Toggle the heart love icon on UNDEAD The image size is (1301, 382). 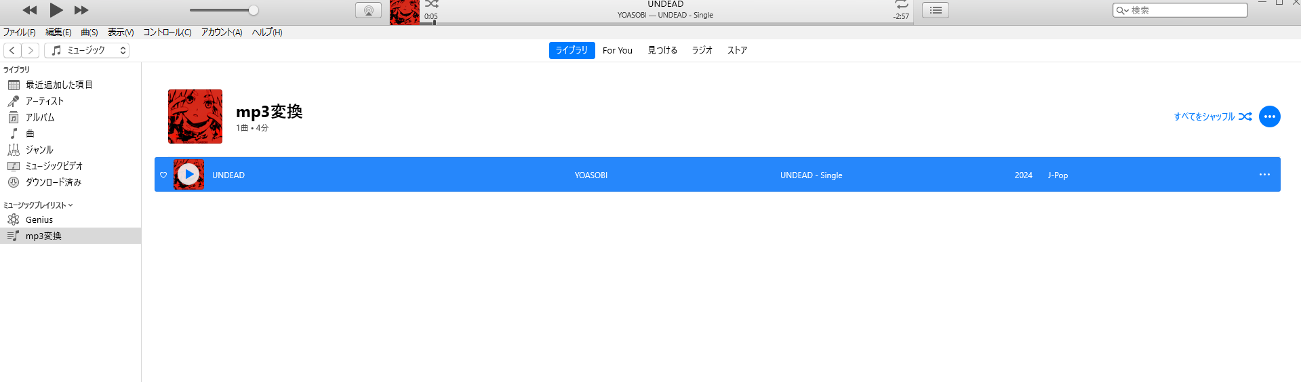[x=163, y=175]
